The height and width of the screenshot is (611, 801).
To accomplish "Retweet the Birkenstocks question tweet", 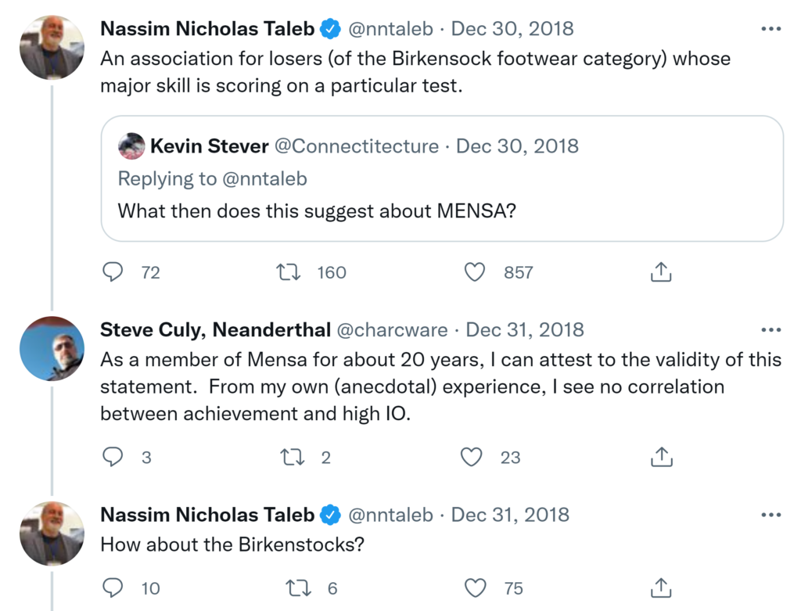I will pos(296,588).
